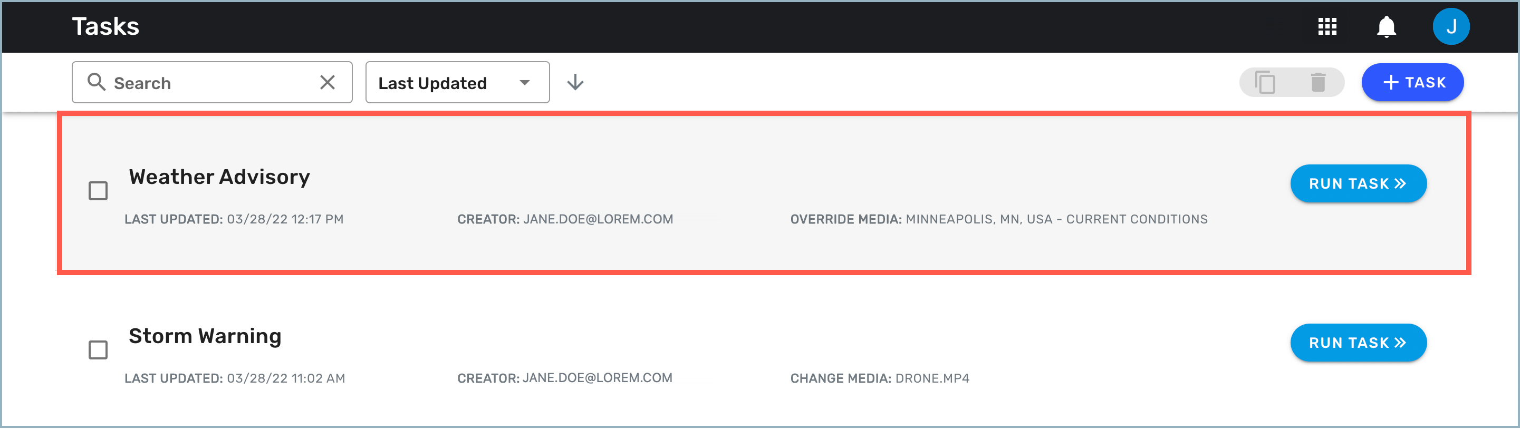Click the Minneapolis current conditions override media
The image size is (1520, 429).
[x=1056, y=219]
